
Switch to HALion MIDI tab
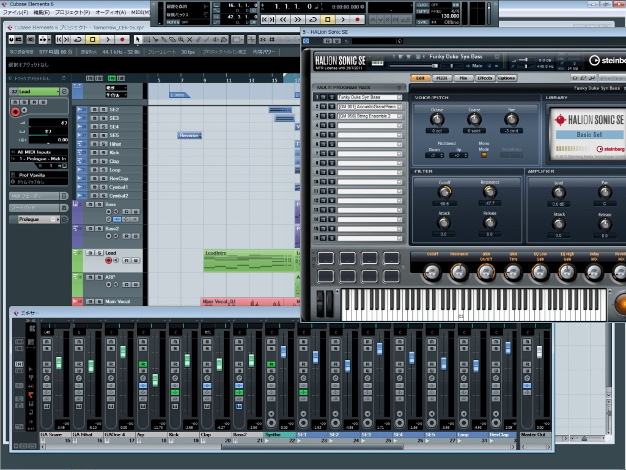(x=441, y=78)
